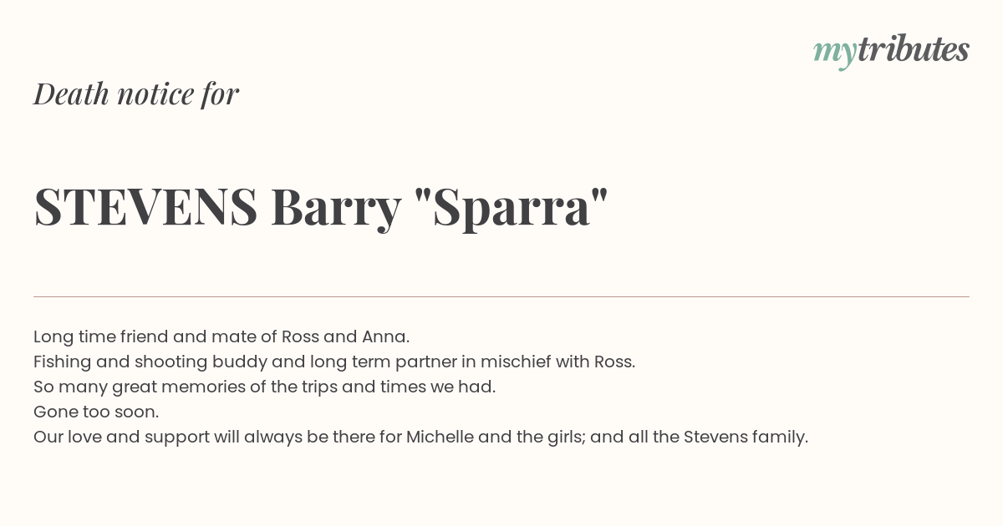
Task: Click the words "Stevens family" at the end
Action: [746, 437]
